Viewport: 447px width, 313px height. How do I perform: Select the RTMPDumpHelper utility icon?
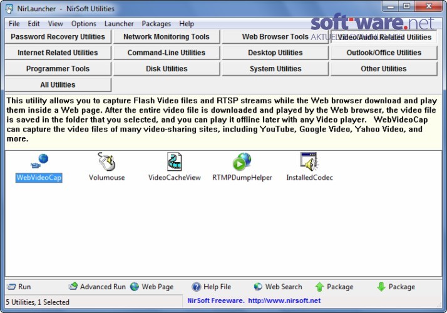click(x=242, y=167)
